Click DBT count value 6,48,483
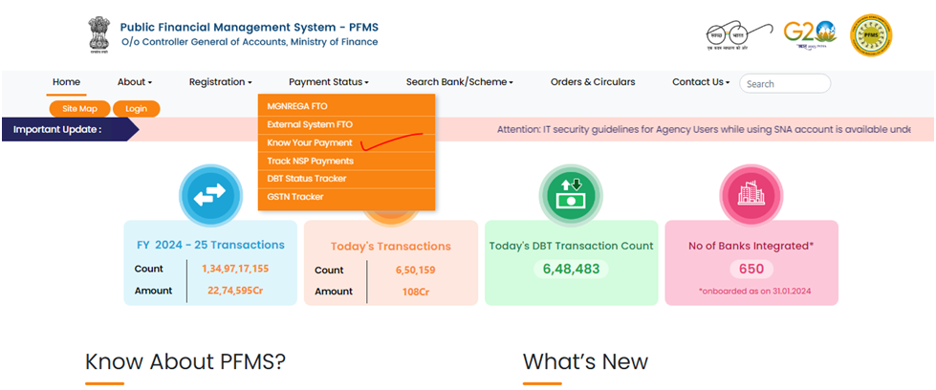Screen dimensions: 936x390 tap(572, 269)
